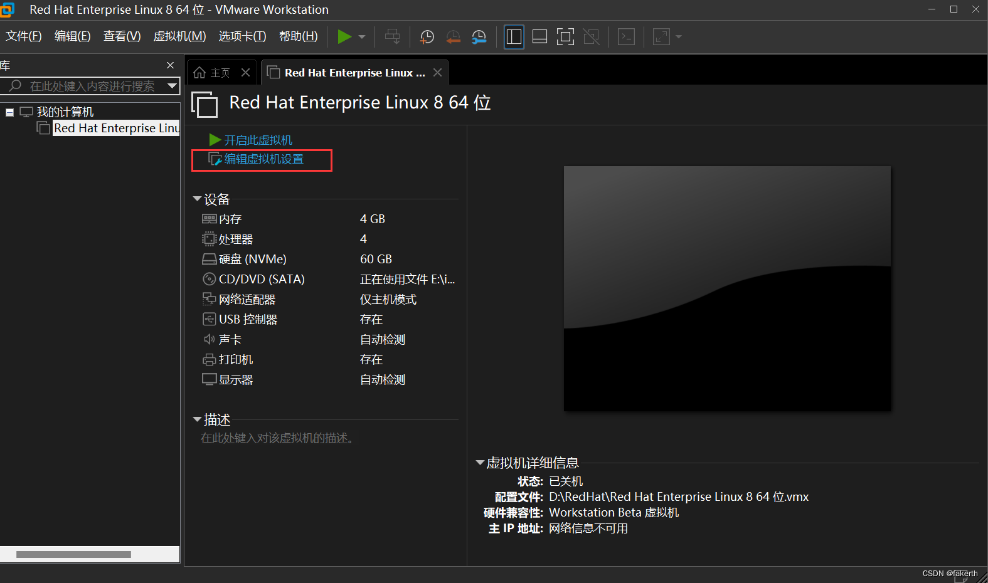Click the large VM icon beside title
Viewport: 988px width, 583px height.
(x=205, y=104)
